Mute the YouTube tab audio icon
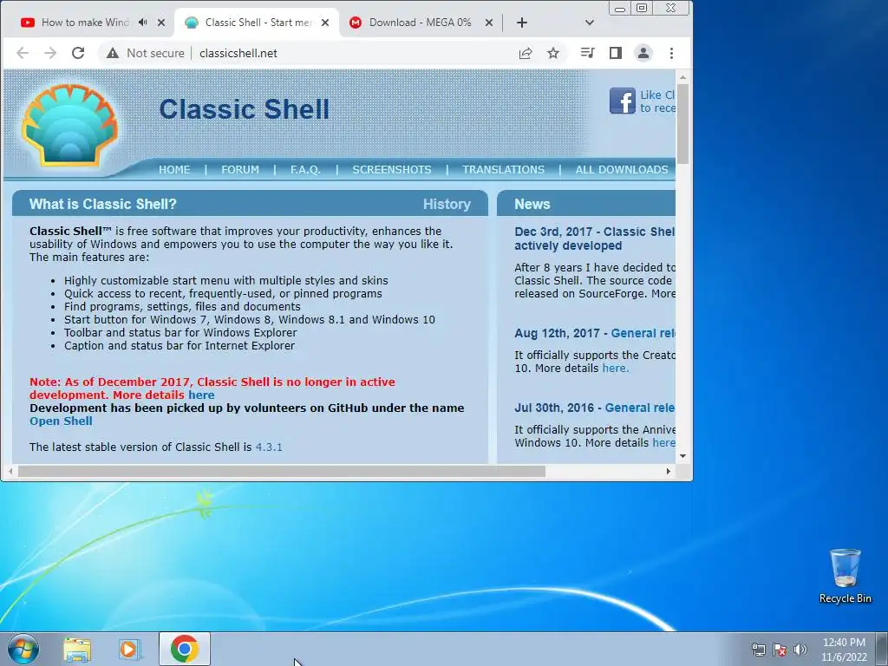Screen dimensions: 888x666 pyautogui.click(x=143, y=22)
